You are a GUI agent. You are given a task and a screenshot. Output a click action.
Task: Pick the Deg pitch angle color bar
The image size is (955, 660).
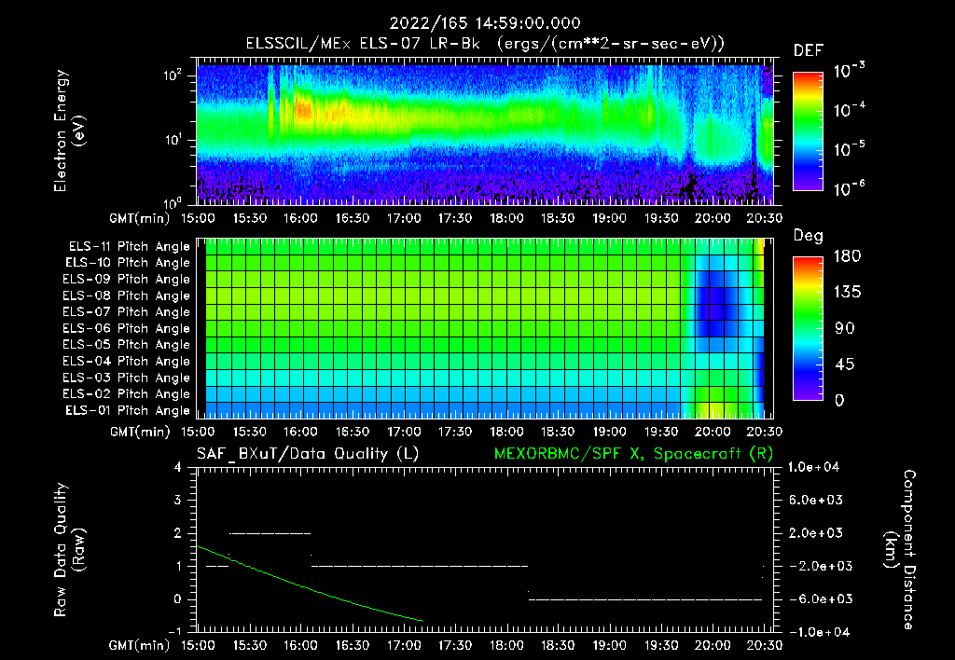(808, 328)
